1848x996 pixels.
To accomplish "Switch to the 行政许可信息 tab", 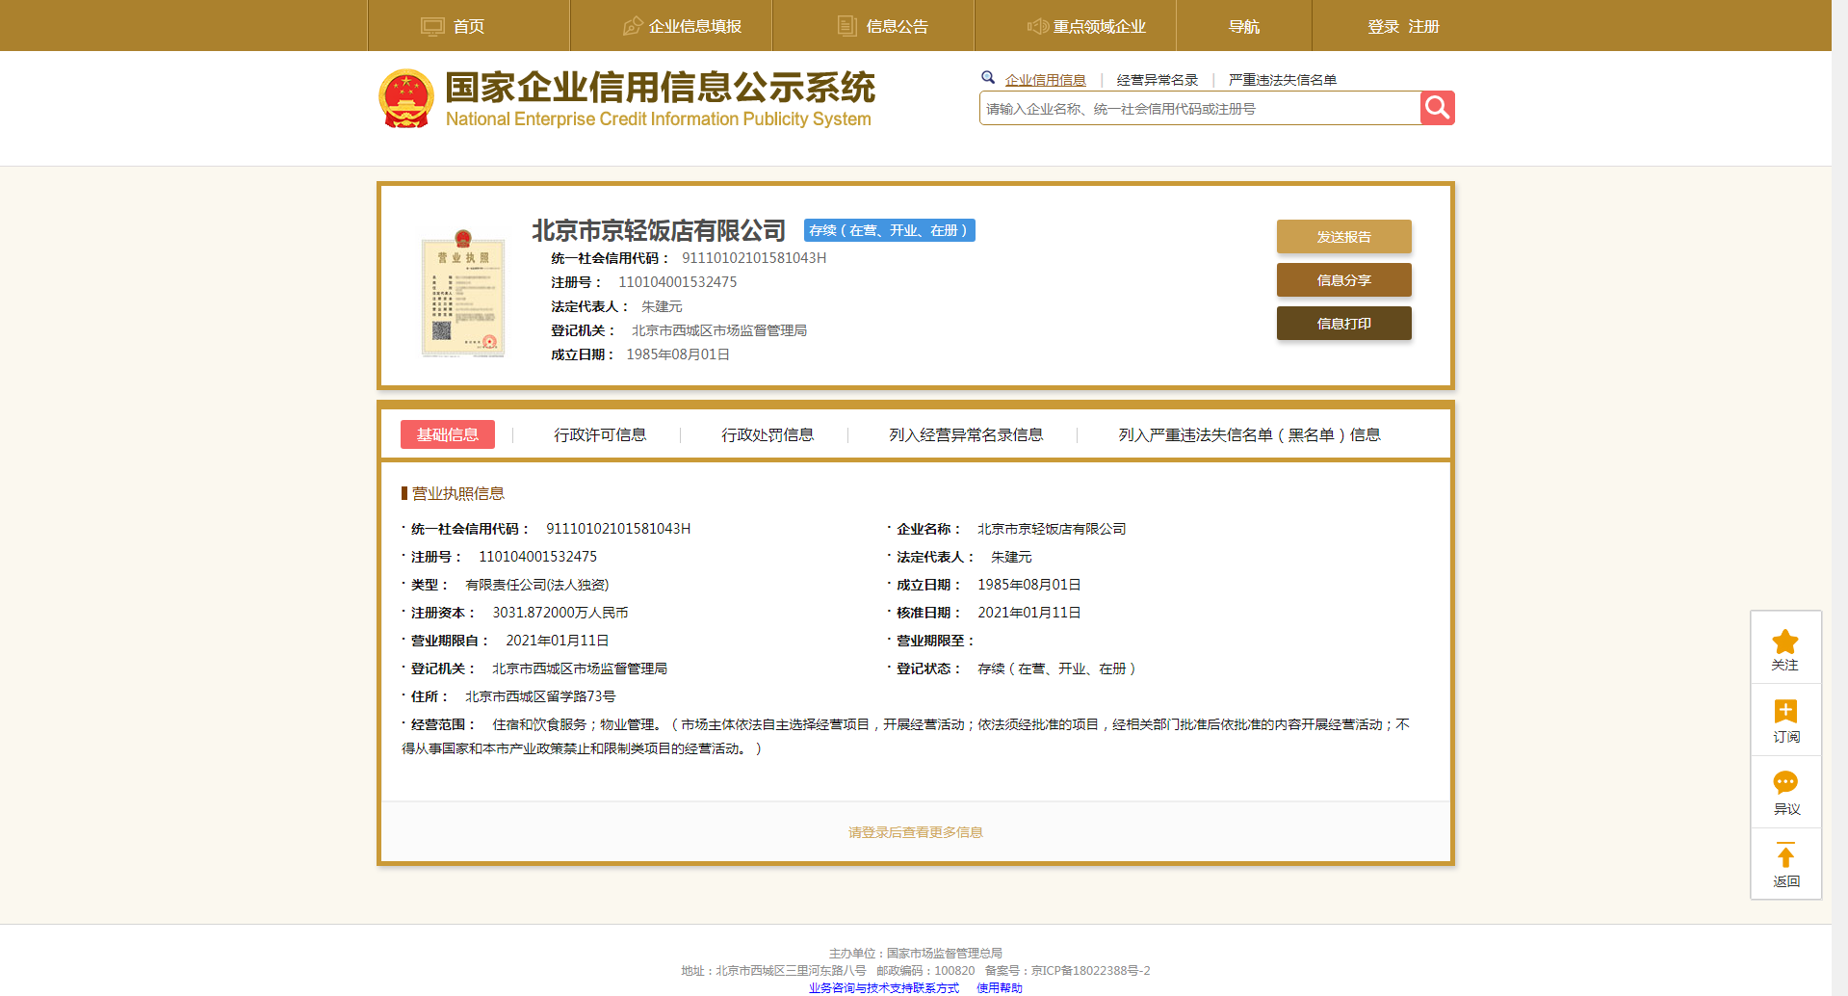I will (x=600, y=434).
